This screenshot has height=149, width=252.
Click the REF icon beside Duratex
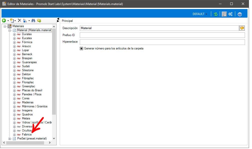tap(19, 34)
